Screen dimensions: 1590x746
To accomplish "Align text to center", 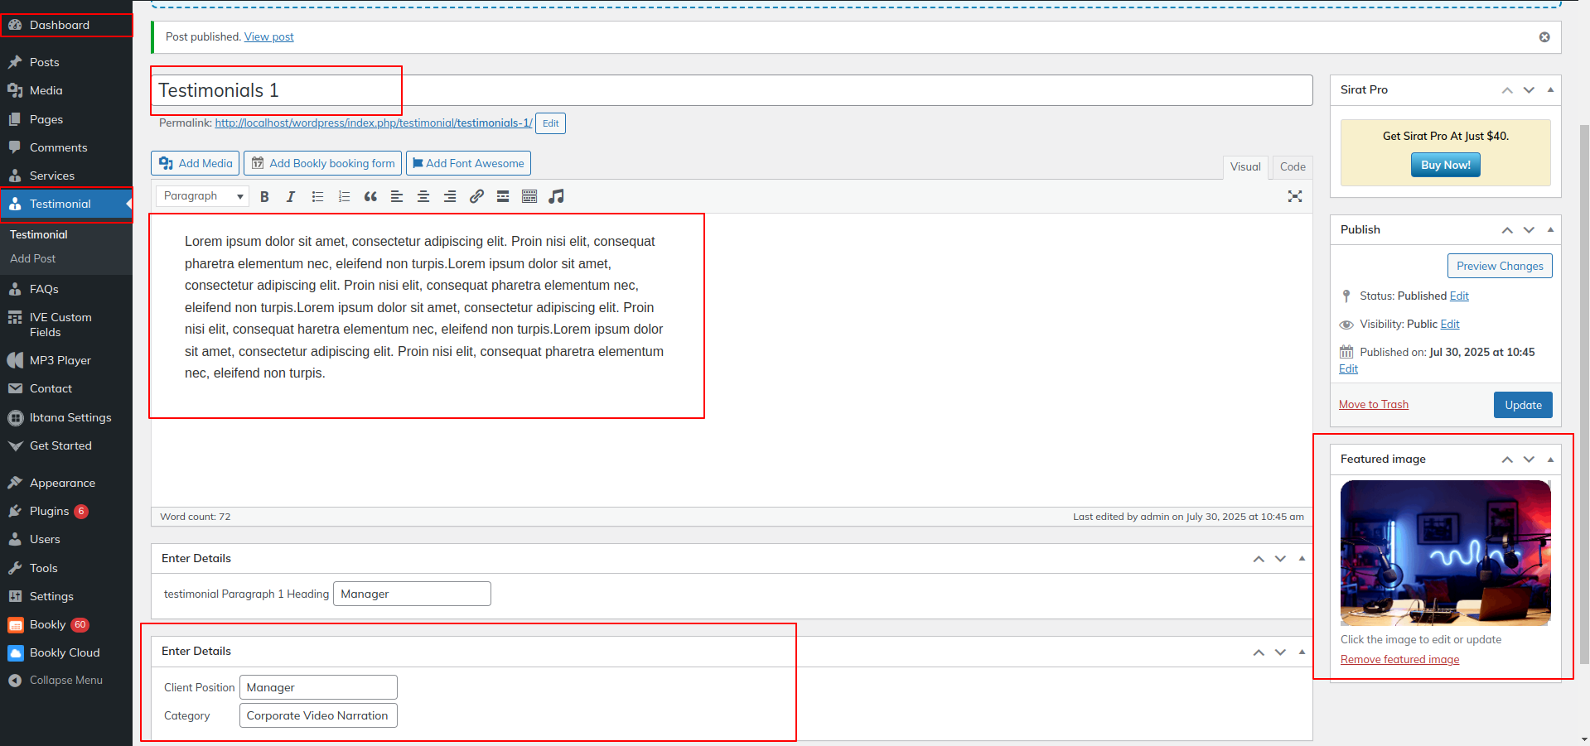I will pos(423,196).
